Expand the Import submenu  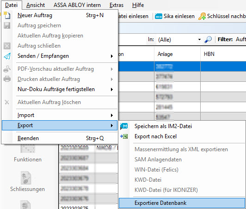(60, 115)
